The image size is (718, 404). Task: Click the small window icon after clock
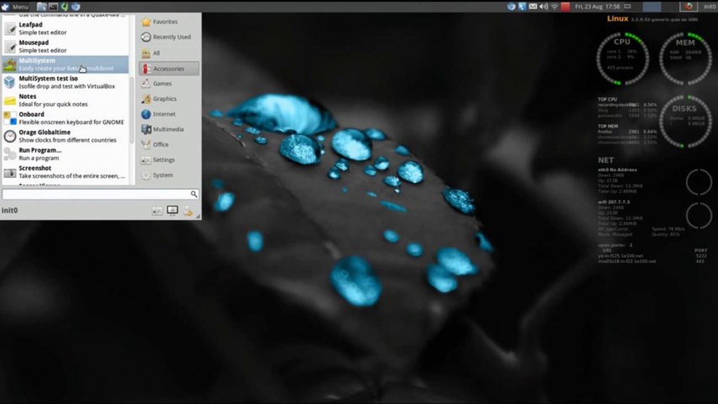point(629,7)
